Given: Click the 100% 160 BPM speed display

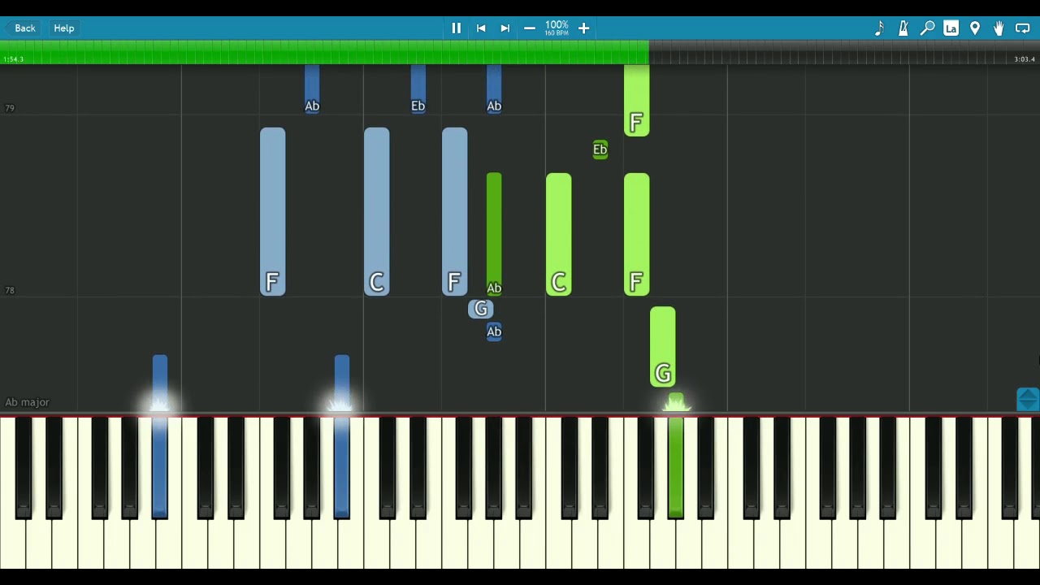Looking at the screenshot, I should point(557,28).
